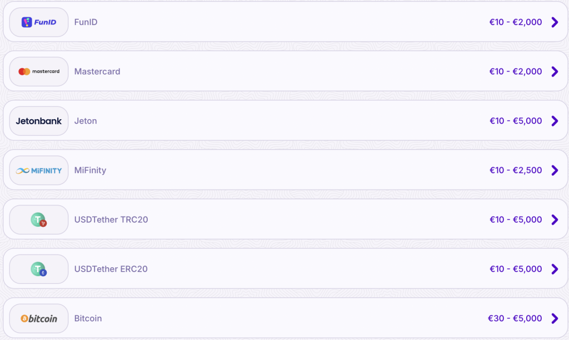The height and width of the screenshot is (340, 569).
Task: Open MiFinity option using chevron arrow
Action: pos(555,170)
